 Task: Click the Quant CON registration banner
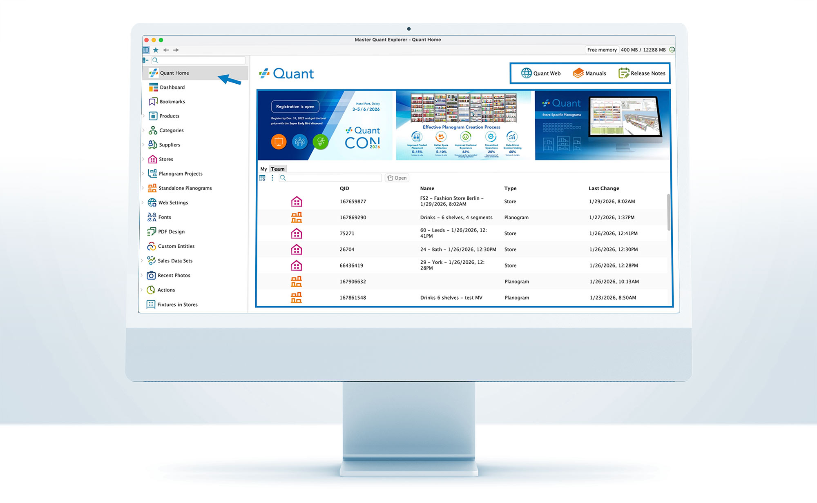(325, 125)
